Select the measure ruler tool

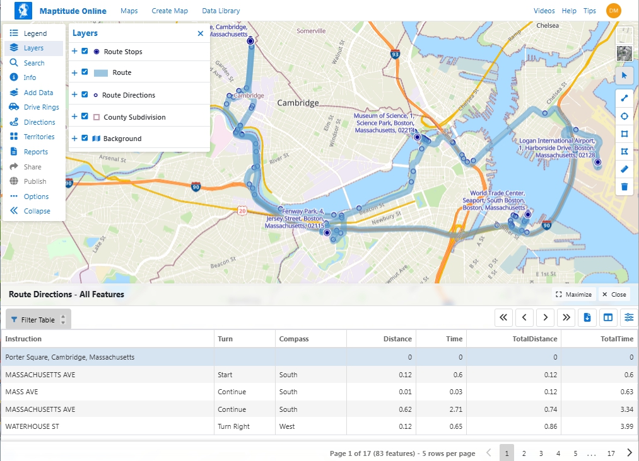tap(624, 169)
